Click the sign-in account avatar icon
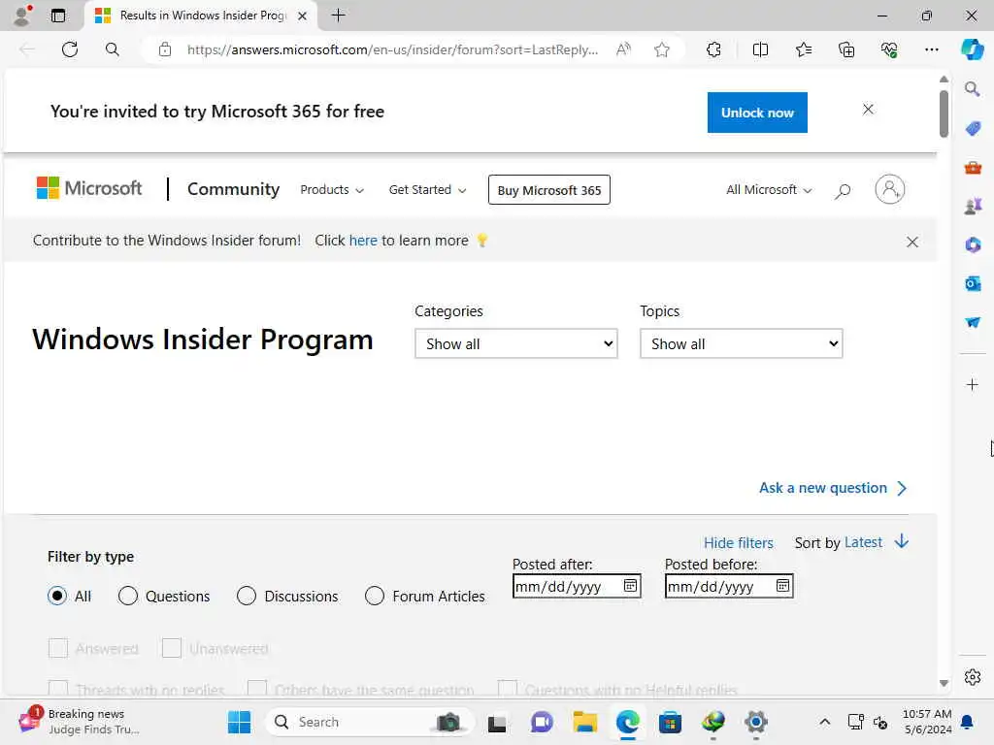This screenshot has height=745, width=994. click(x=890, y=189)
